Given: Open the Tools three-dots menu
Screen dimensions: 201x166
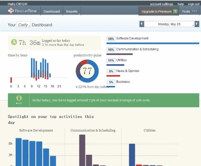Looking at the screenshot, I should (x=195, y=11).
